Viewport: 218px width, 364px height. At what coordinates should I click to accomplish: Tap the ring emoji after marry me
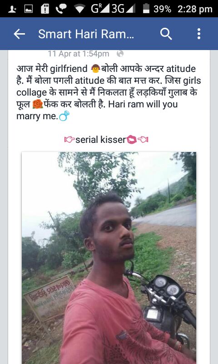click(x=64, y=116)
